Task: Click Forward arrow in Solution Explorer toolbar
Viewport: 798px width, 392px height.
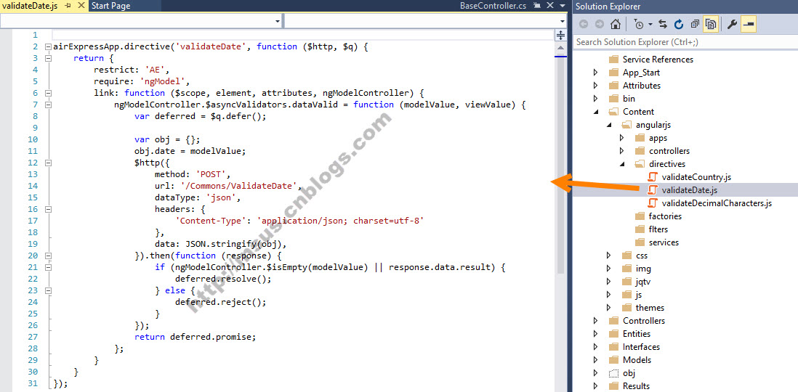Action: coord(599,24)
